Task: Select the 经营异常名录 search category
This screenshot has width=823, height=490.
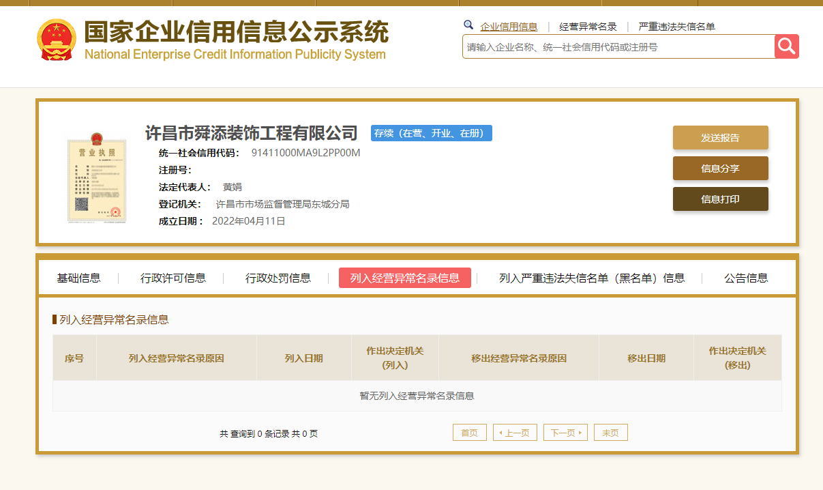Action: (588, 27)
